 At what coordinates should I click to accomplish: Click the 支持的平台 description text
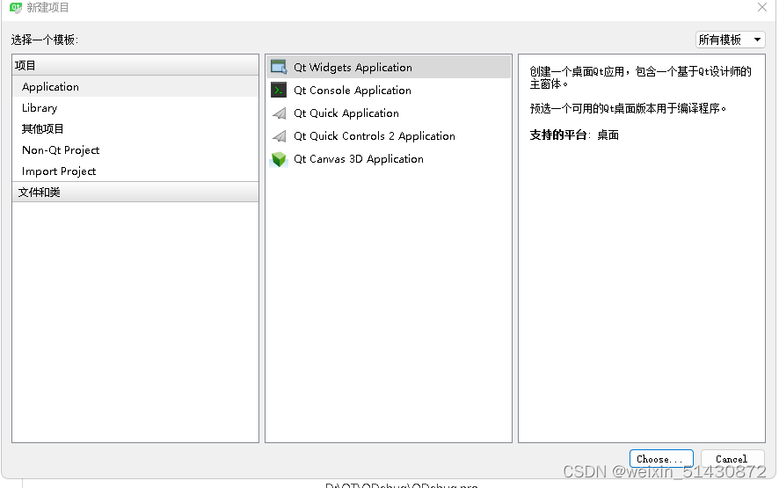(x=574, y=135)
